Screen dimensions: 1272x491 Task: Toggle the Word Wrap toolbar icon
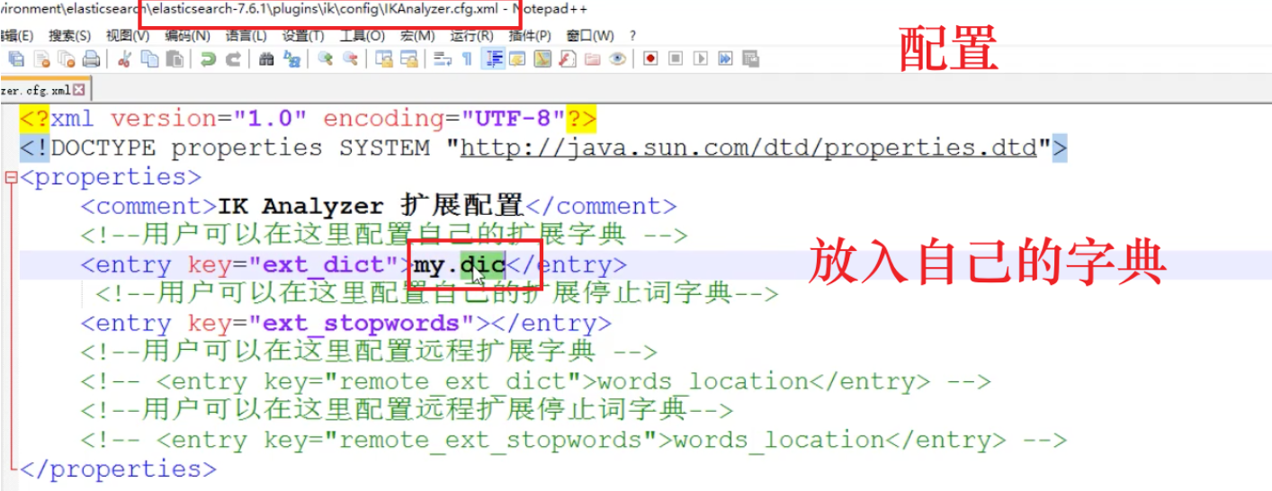click(x=442, y=59)
